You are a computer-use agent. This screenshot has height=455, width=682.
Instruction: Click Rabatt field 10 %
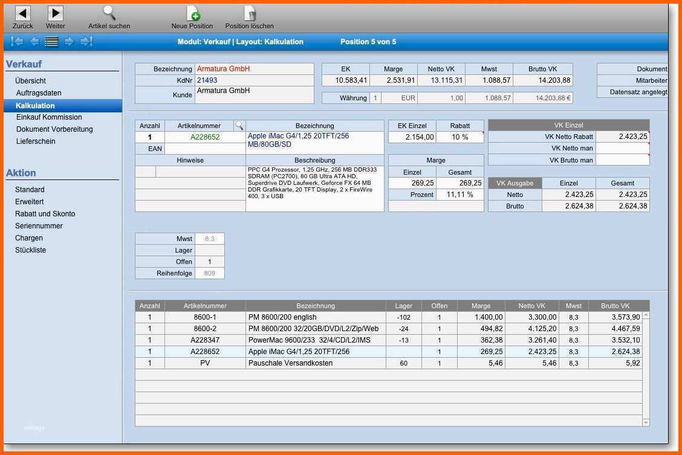tap(460, 137)
